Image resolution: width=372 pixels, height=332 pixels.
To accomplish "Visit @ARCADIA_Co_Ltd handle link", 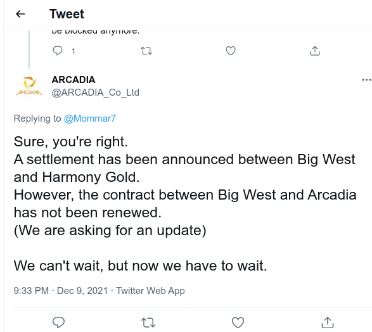I will click(95, 93).
